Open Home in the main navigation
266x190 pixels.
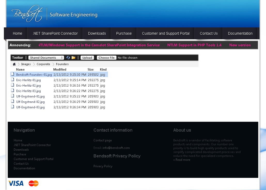tap(18, 33)
